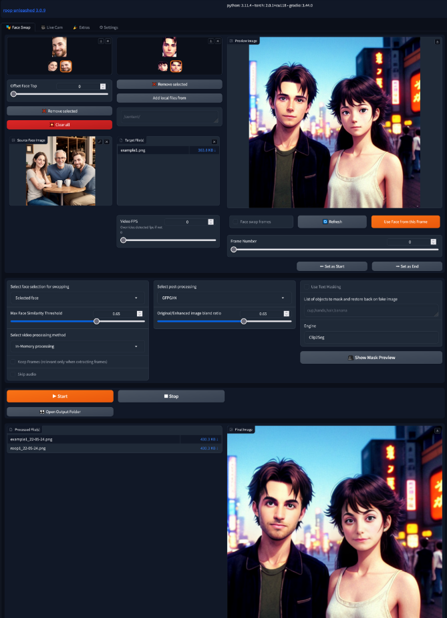
Task: Select the Face Swap tab
Action: tap(18, 27)
